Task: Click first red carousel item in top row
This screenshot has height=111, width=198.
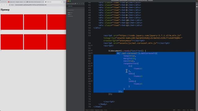Action: [x=12, y=22]
